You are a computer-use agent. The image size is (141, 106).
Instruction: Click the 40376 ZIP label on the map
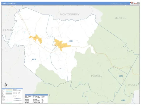[121, 76]
